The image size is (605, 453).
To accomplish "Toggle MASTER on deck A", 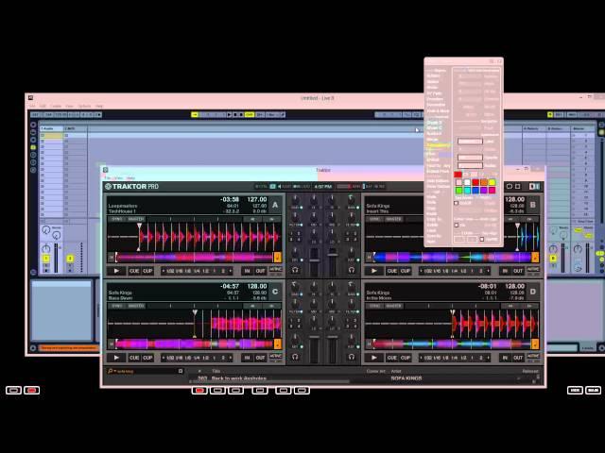I will [136, 219].
